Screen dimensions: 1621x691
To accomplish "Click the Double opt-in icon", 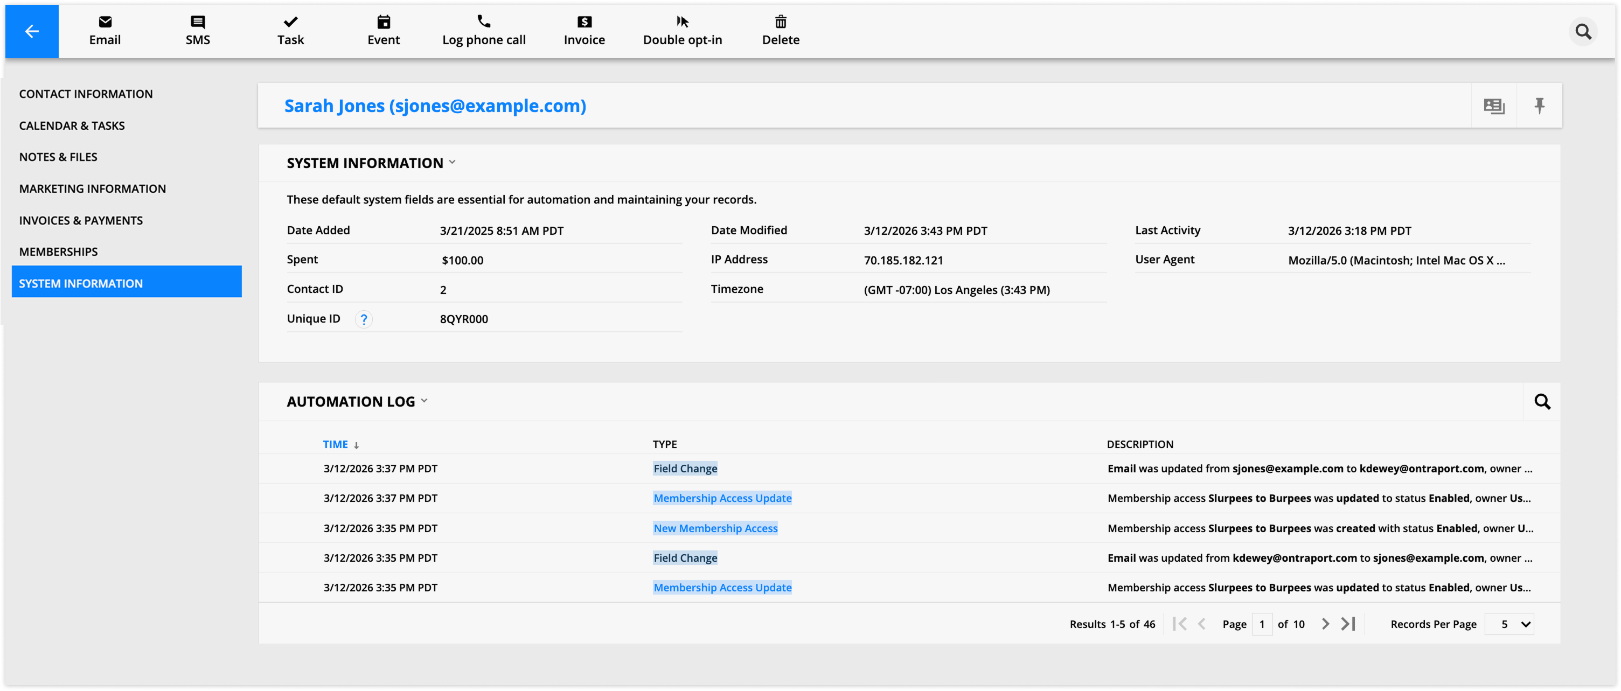I will click(682, 22).
